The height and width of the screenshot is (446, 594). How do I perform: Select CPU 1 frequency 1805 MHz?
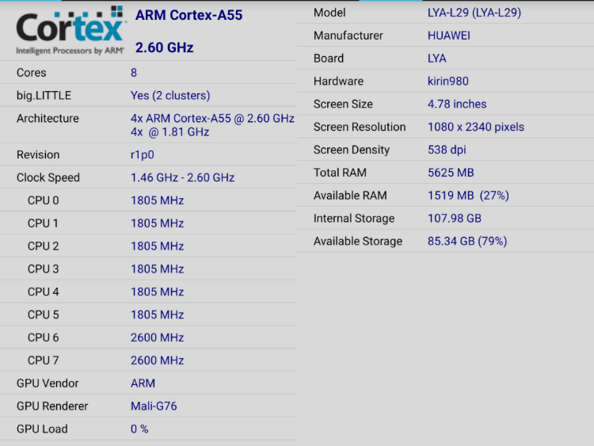coord(157,223)
